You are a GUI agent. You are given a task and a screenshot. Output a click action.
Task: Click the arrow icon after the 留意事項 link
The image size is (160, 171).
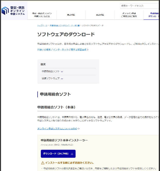point(88,50)
